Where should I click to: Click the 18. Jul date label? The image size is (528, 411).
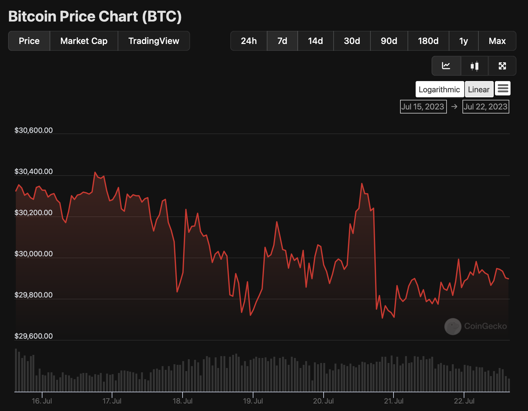[183, 401]
